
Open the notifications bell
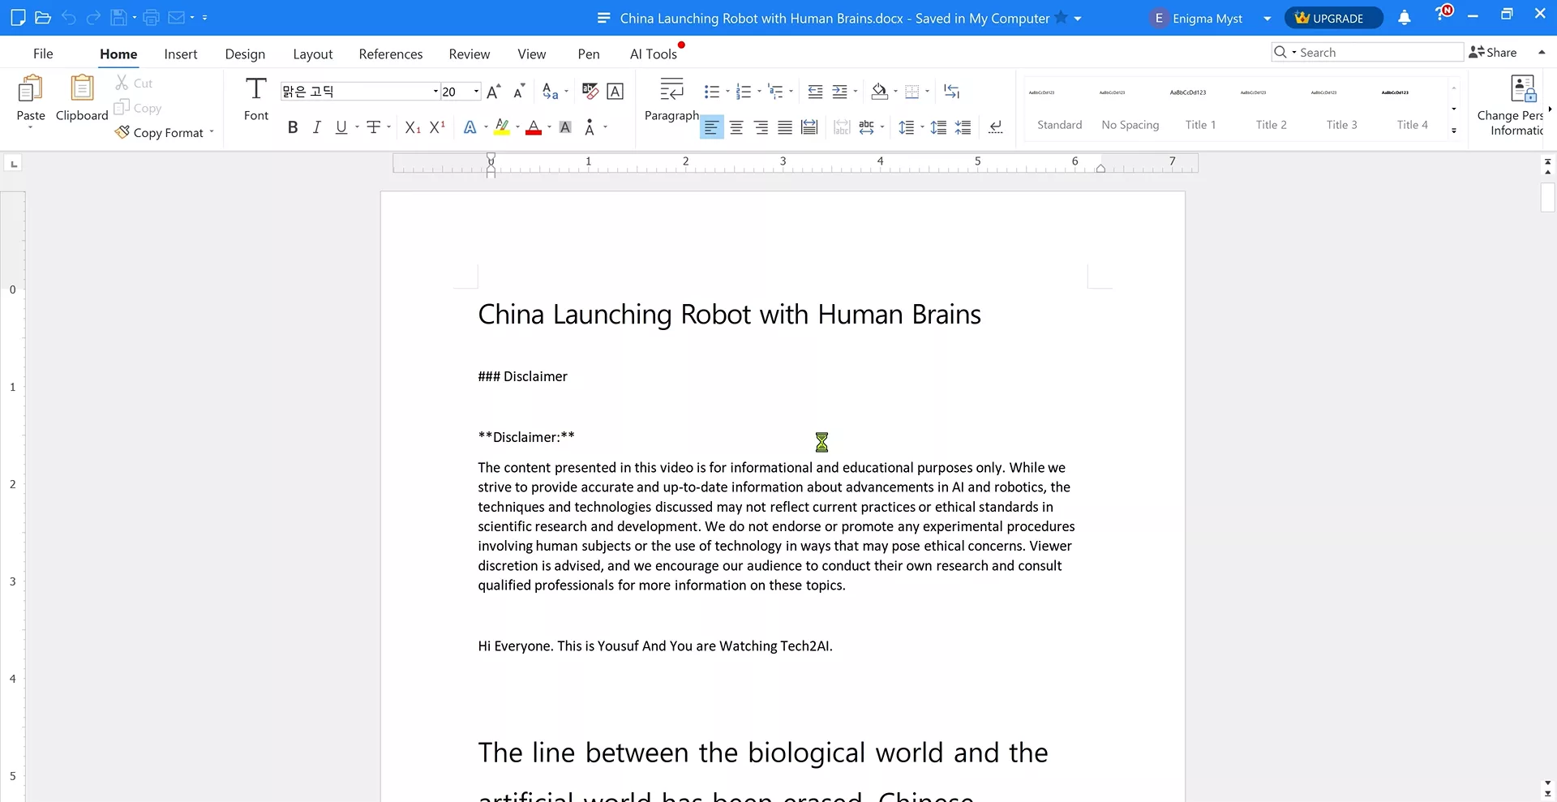click(1405, 18)
